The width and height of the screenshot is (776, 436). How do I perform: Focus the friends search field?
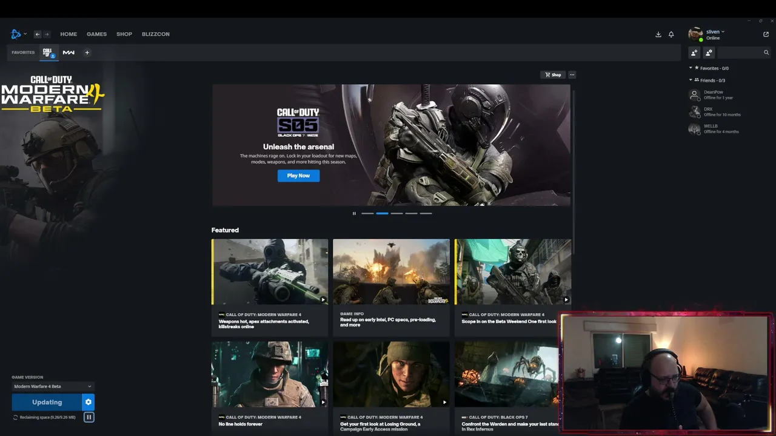point(744,53)
